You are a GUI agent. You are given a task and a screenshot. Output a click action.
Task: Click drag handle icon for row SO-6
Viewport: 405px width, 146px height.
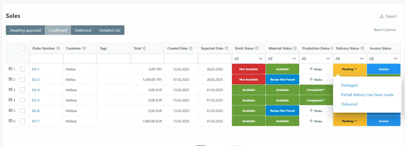pyautogui.click(x=10, y=110)
